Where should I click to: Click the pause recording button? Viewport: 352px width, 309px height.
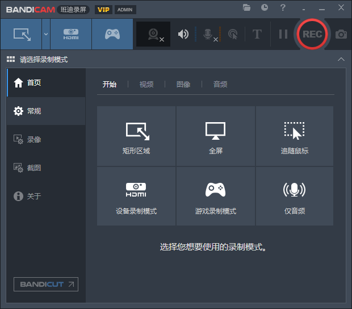pyautogui.click(x=283, y=34)
